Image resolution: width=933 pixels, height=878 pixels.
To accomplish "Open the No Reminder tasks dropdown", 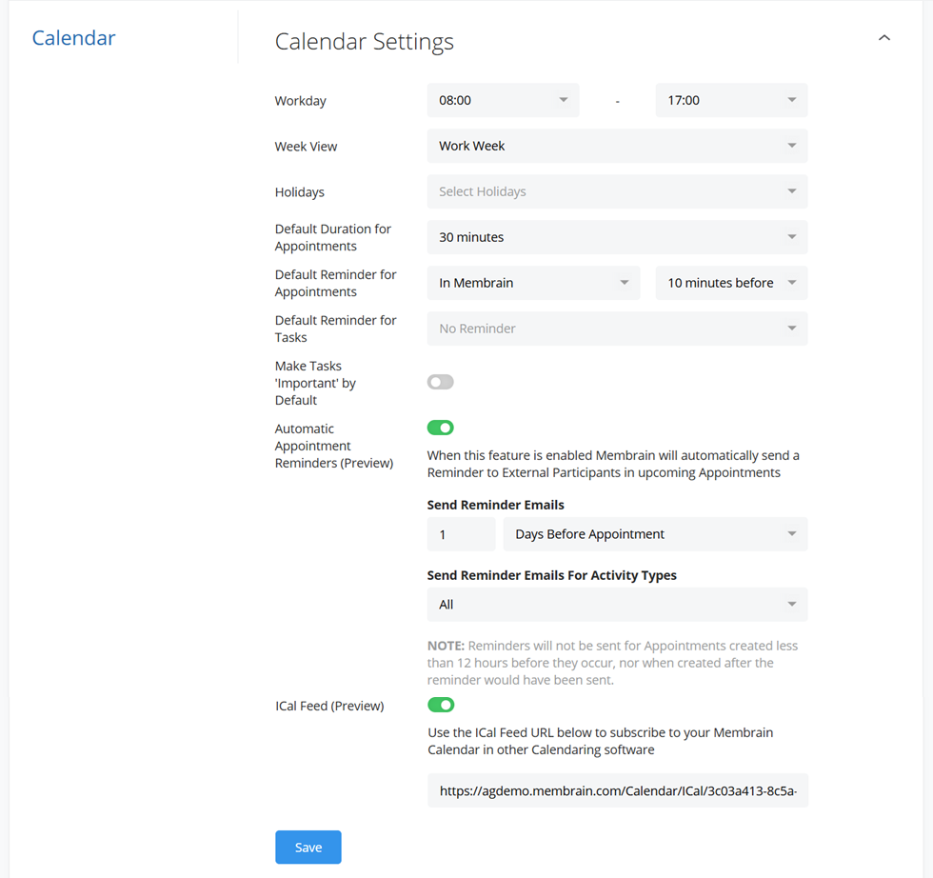I will pyautogui.click(x=617, y=329).
